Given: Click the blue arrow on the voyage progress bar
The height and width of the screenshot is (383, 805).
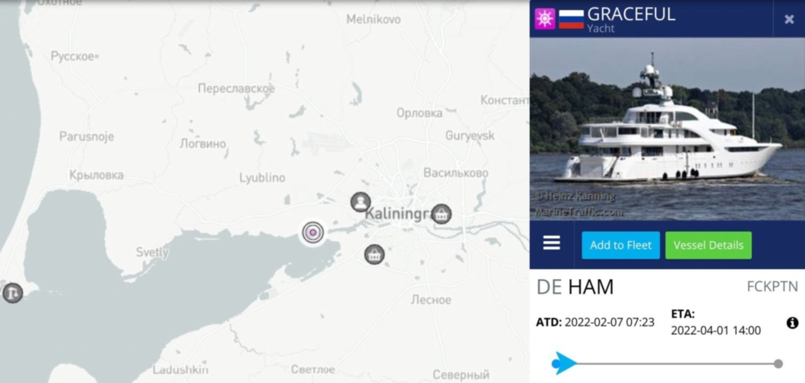Looking at the screenshot, I should (564, 364).
